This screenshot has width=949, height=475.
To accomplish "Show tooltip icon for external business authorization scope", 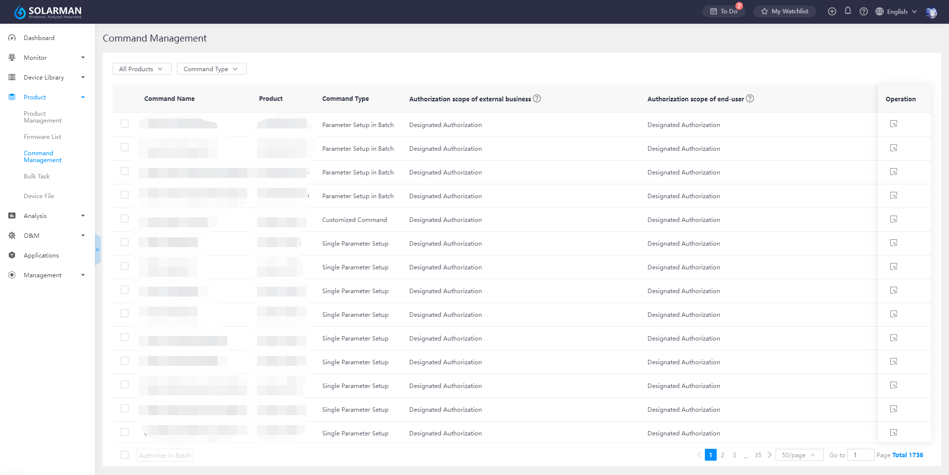I will (537, 98).
